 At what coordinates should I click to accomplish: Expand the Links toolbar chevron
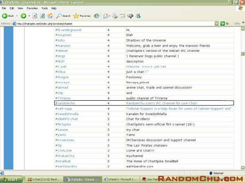[x=243, y=23]
